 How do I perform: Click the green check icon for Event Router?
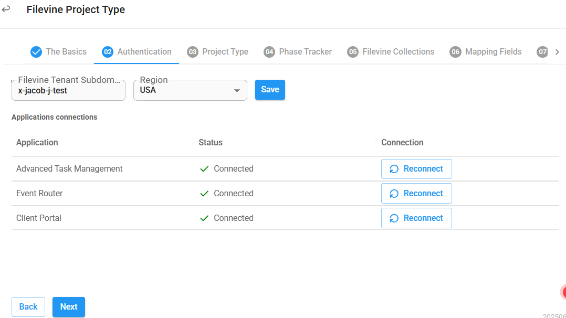(x=204, y=194)
